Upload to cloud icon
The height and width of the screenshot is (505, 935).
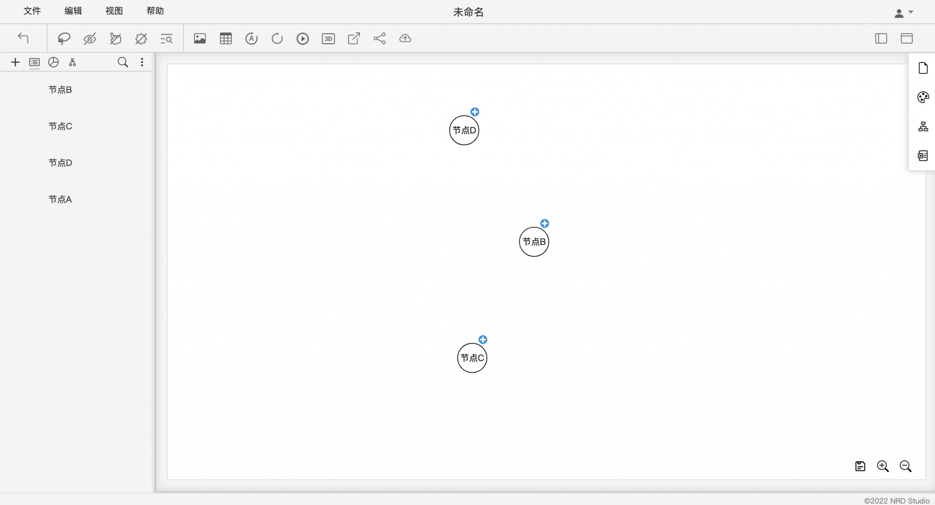point(405,39)
